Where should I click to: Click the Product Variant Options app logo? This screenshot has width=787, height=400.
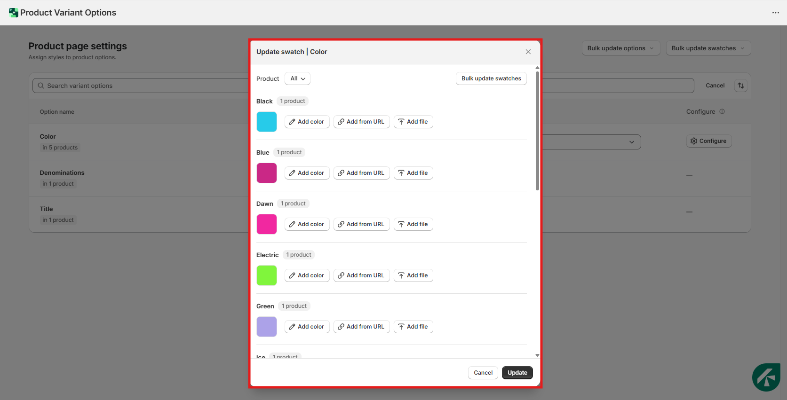(x=13, y=13)
